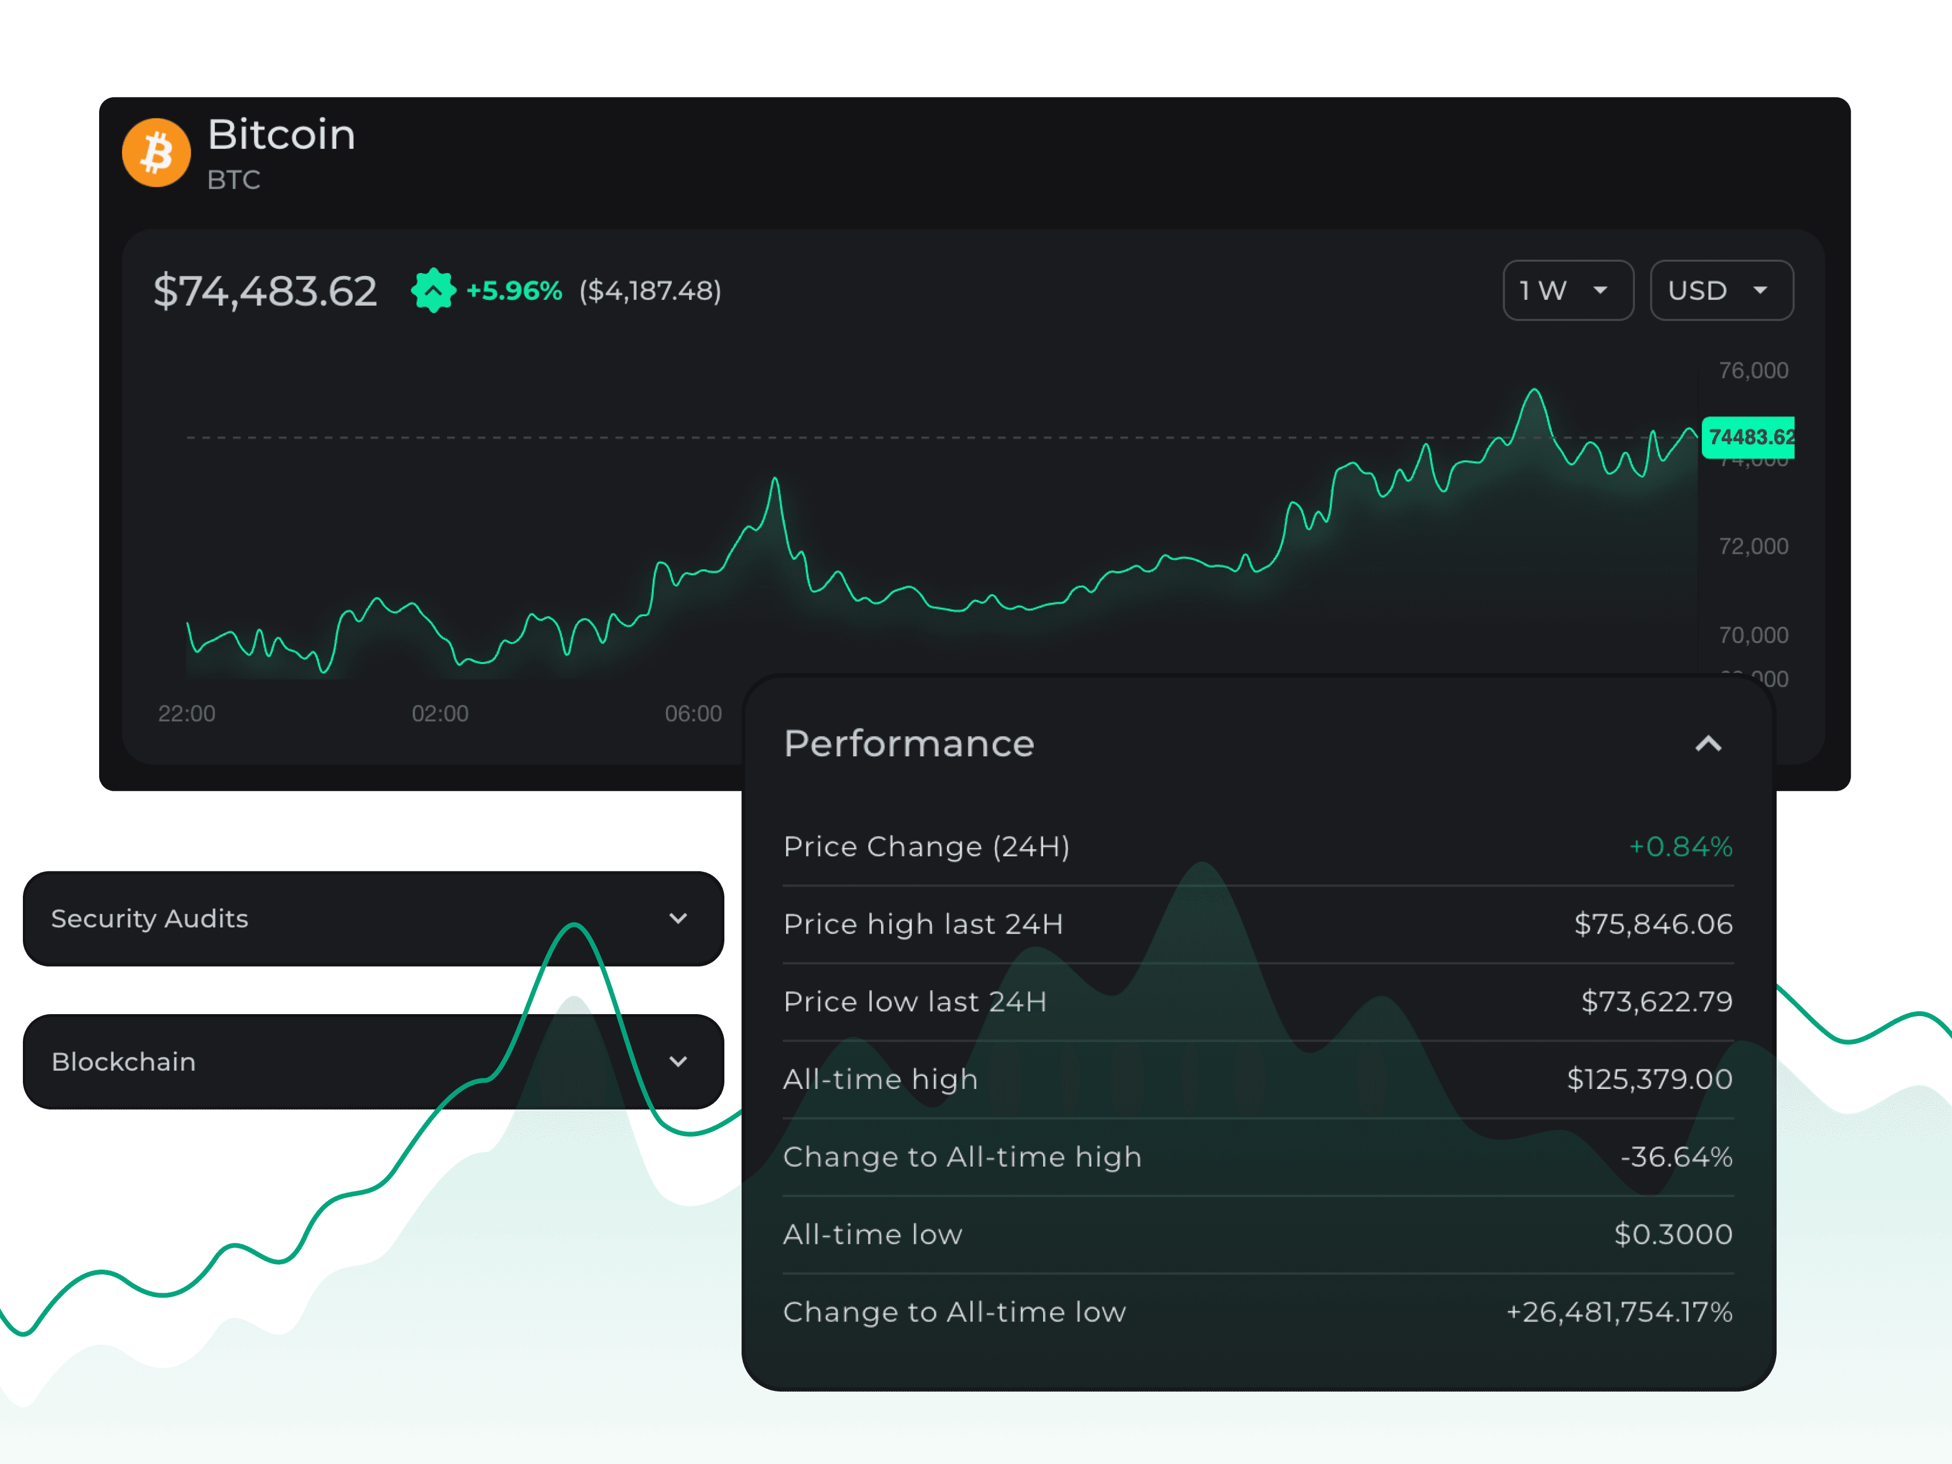
Task: Click the -36.64% value
Action: click(1676, 1157)
